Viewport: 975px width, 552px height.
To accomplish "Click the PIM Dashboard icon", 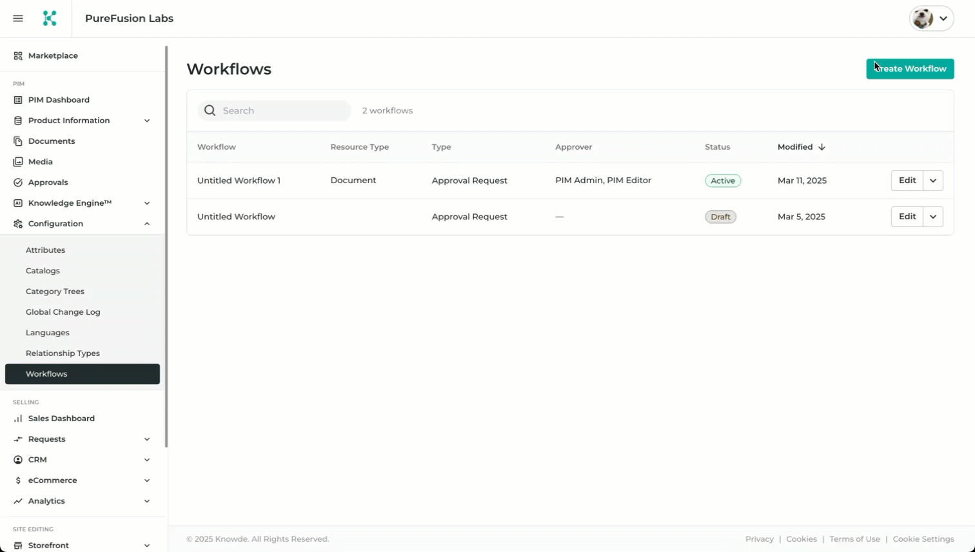I will click(18, 100).
